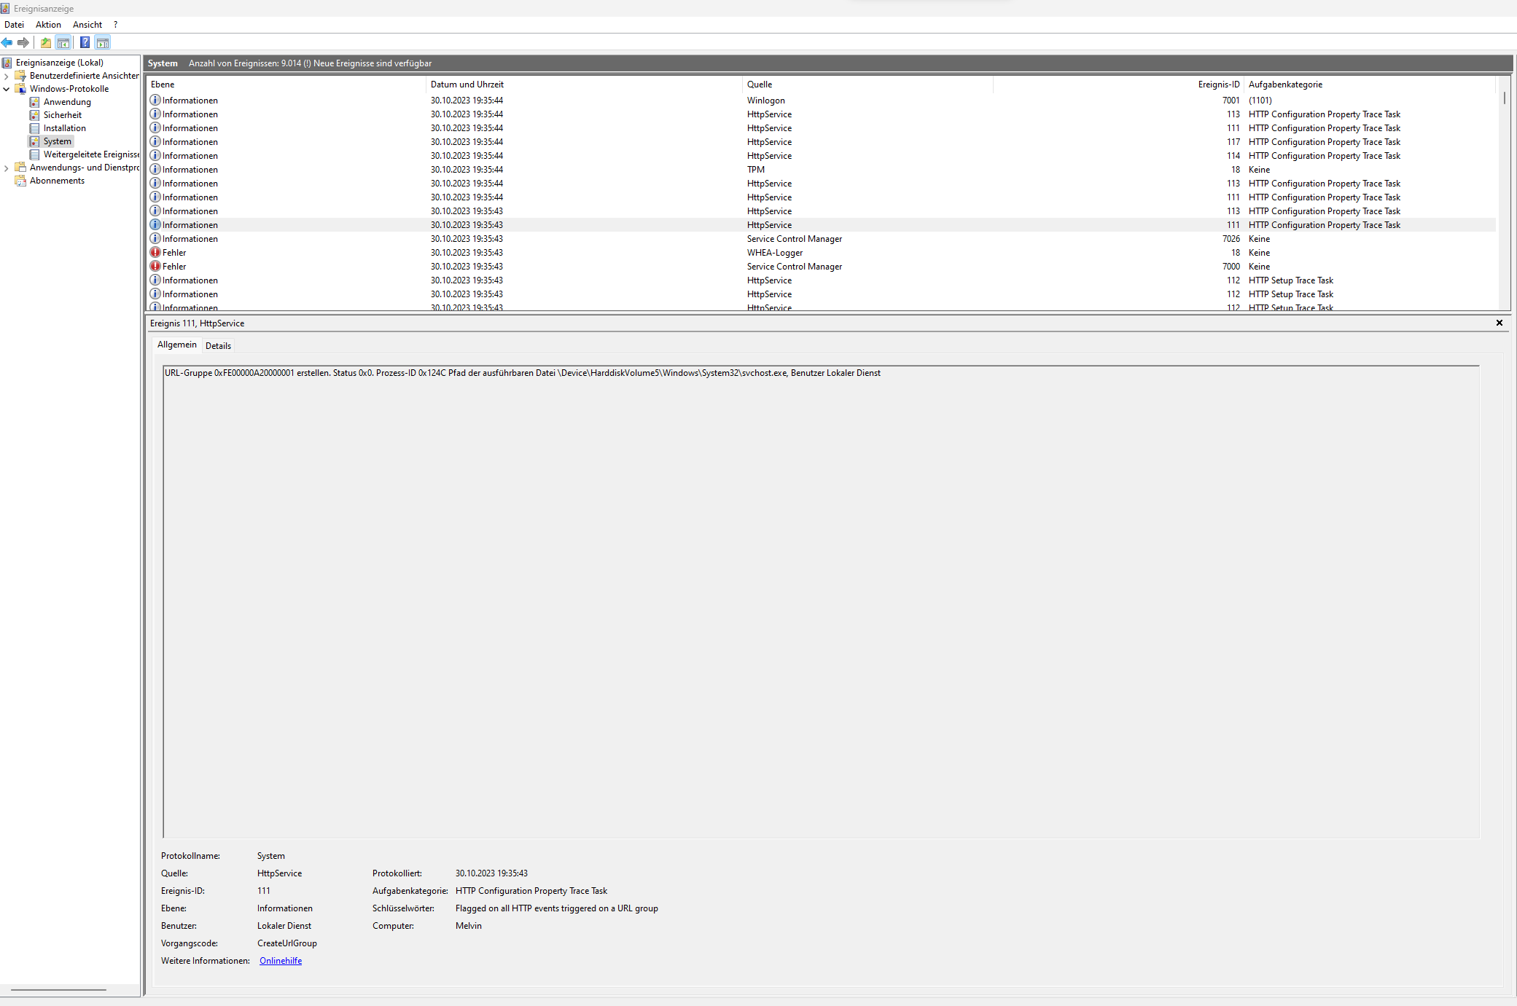
Task: Toggle the action pane toolbar icon
Action: tap(103, 42)
